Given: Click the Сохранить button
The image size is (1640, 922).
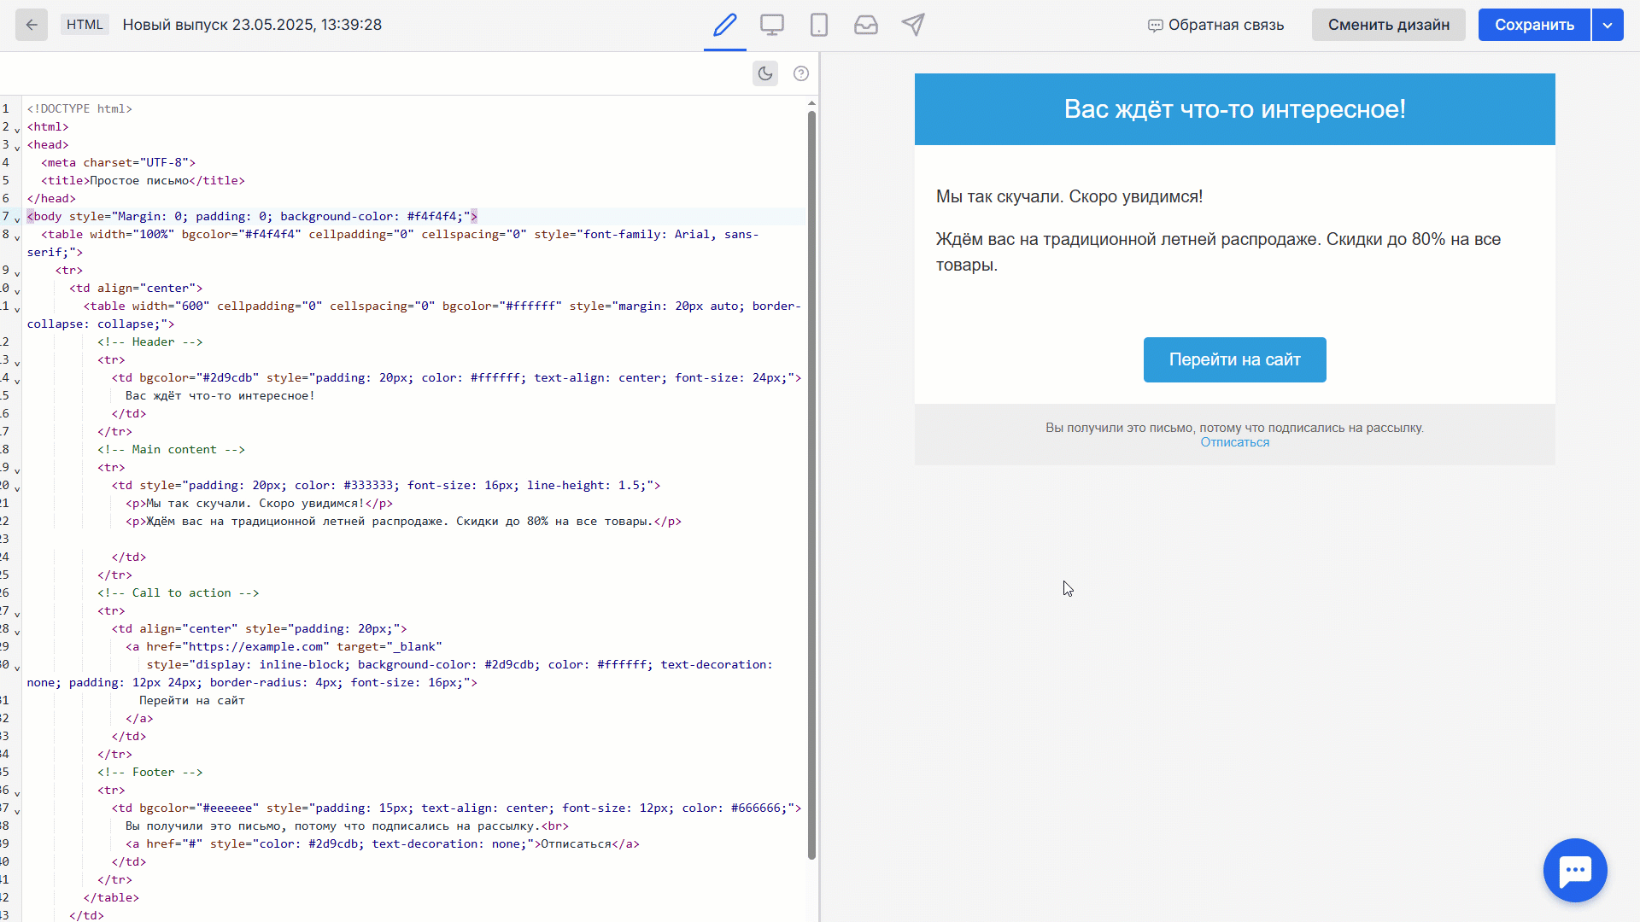Looking at the screenshot, I should (1533, 25).
